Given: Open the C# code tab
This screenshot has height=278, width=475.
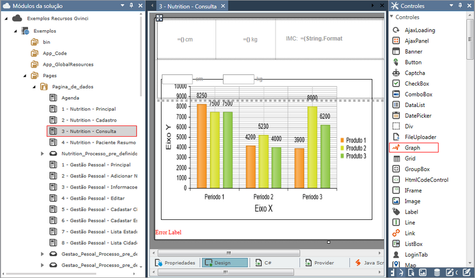Looking at the screenshot, I should (263, 263).
